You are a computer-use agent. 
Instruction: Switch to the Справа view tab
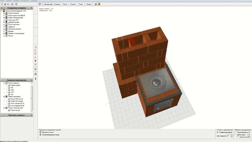(73, 4)
